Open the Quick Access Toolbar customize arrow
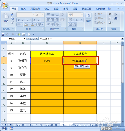125x131 pixels. (34, 34)
